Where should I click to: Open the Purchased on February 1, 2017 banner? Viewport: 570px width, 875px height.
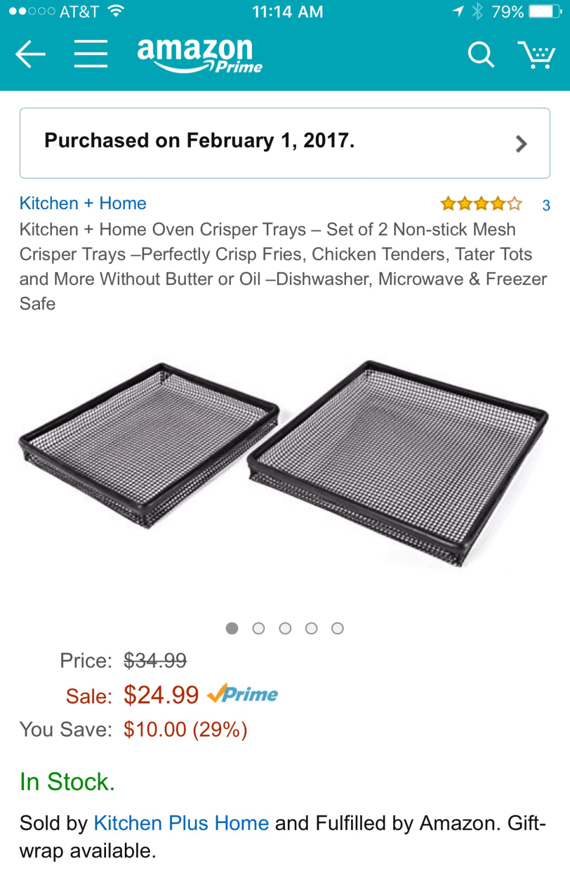[x=285, y=143]
